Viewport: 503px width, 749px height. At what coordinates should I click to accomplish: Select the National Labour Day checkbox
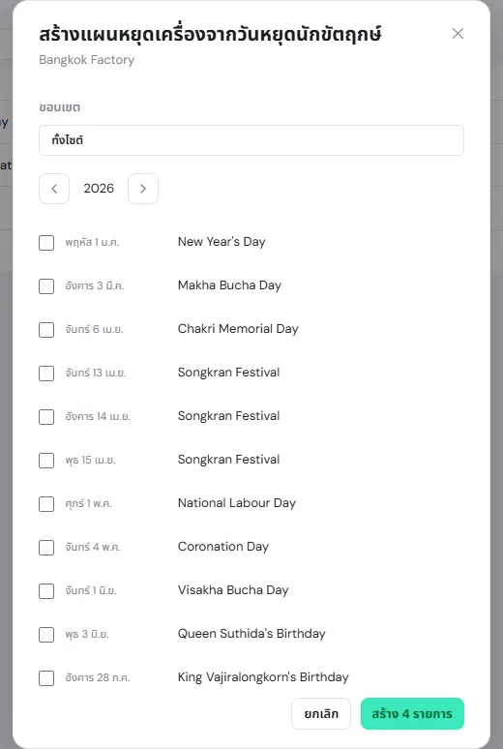(46, 504)
